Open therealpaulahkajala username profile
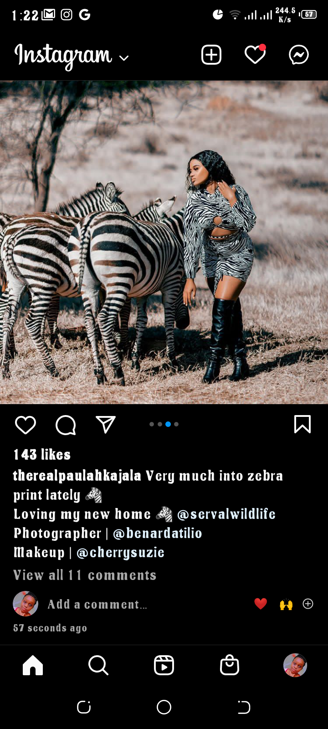 tap(77, 476)
